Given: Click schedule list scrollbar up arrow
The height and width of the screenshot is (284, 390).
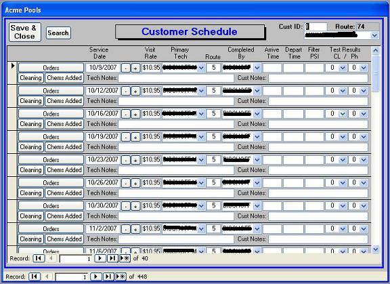Looking at the screenshot, I should click(x=376, y=51).
